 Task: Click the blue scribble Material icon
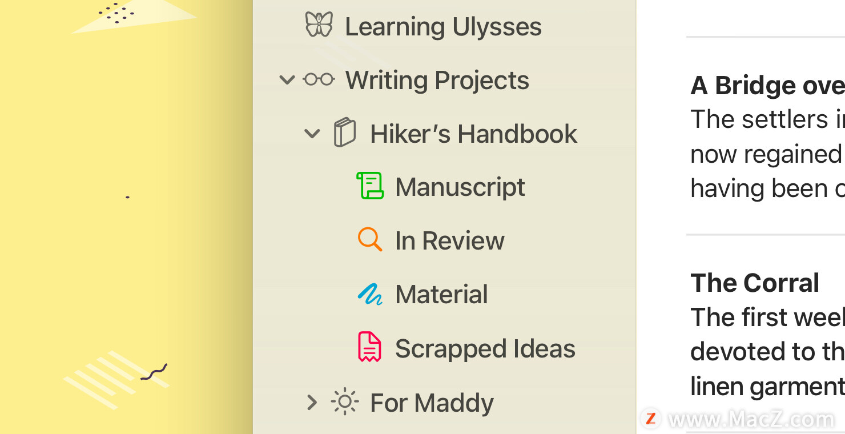pyautogui.click(x=370, y=294)
